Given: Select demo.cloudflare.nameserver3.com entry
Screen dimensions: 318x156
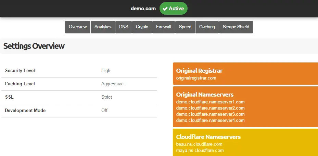Looking at the screenshot, I should point(210,114).
